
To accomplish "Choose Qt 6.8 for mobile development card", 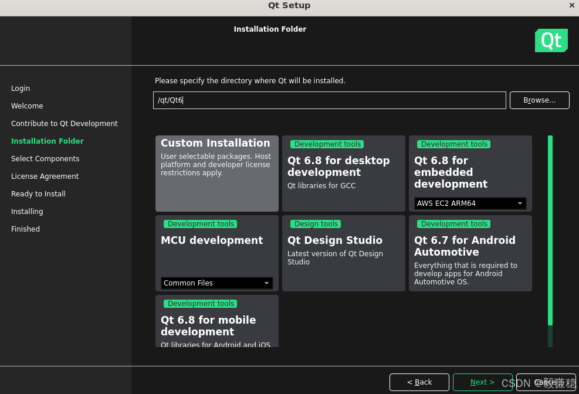I will click(x=217, y=321).
